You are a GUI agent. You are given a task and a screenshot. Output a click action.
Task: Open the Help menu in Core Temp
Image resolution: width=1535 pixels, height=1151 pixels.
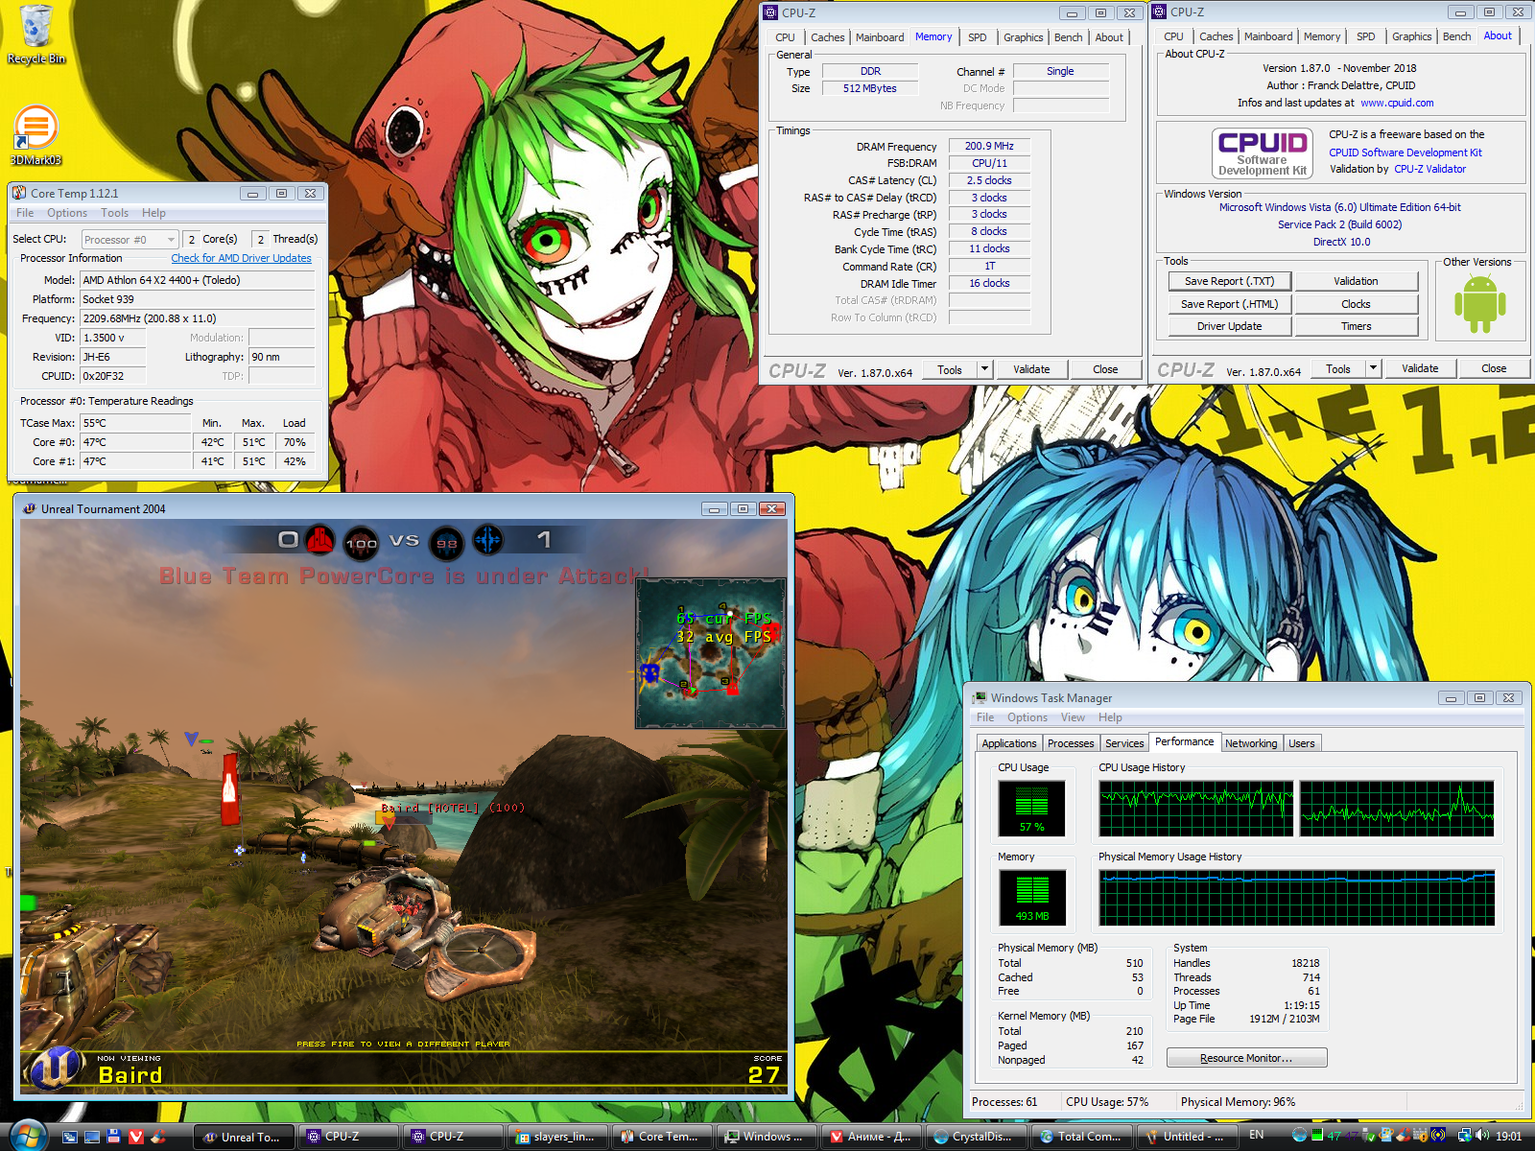(x=153, y=213)
